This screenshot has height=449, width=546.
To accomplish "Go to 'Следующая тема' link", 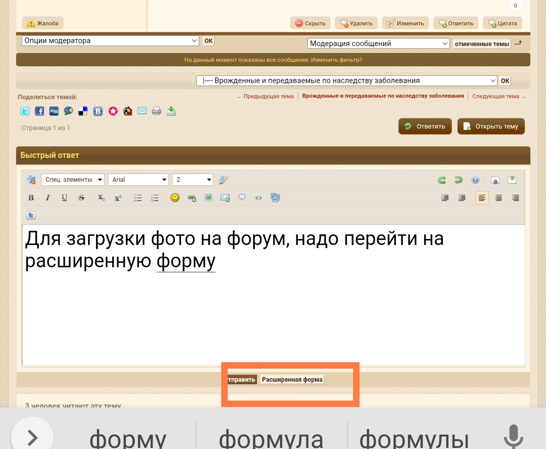I will coord(499,96).
